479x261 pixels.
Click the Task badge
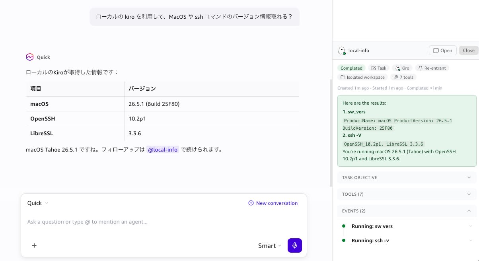(379, 68)
